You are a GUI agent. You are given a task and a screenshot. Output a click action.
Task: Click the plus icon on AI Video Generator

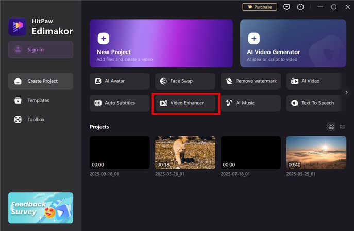pyautogui.click(x=254, y=39)
